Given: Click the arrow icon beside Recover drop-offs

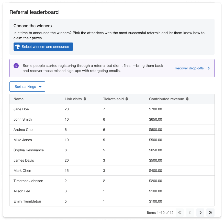Looking at the screenshot, I should (x=208, y=68).
